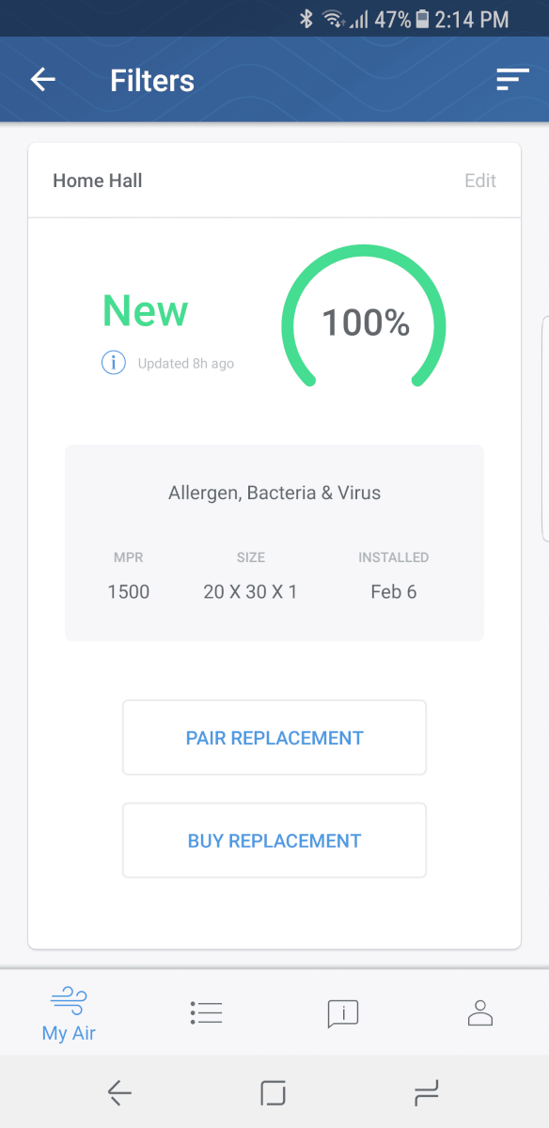This screenshot has width=549, height=1128.
Task: Open the list view tab icon
Action: [206, 1012]
